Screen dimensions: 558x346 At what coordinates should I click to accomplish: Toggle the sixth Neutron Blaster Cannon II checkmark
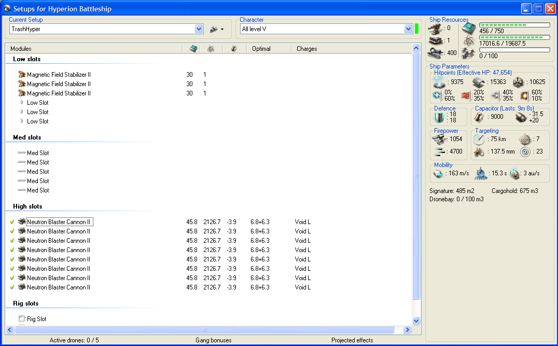12,268
